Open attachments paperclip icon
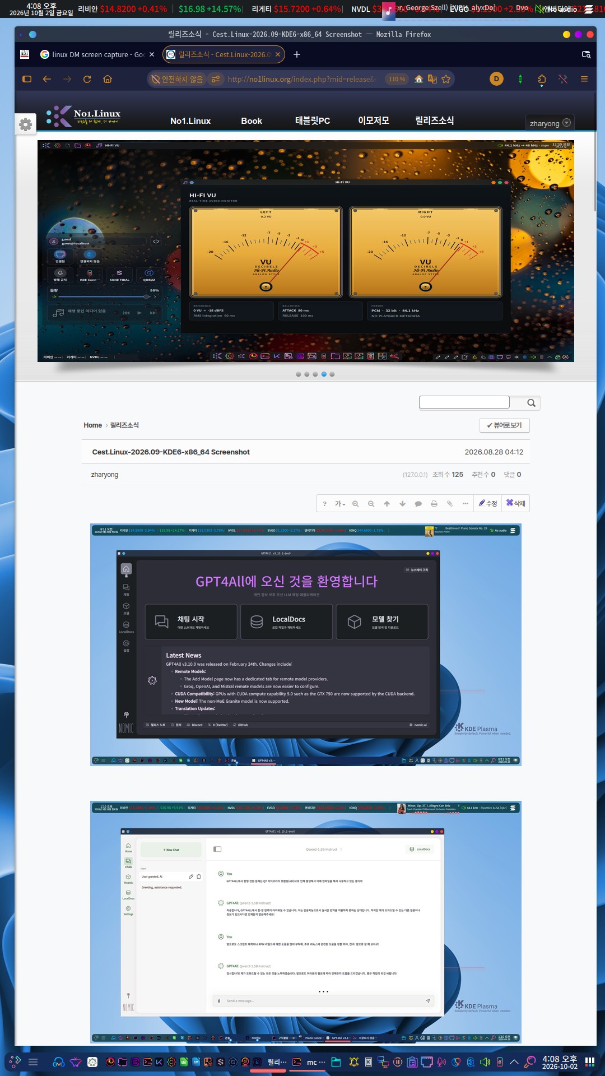The width and height of the screenshot is (605, 1076). 449,503
